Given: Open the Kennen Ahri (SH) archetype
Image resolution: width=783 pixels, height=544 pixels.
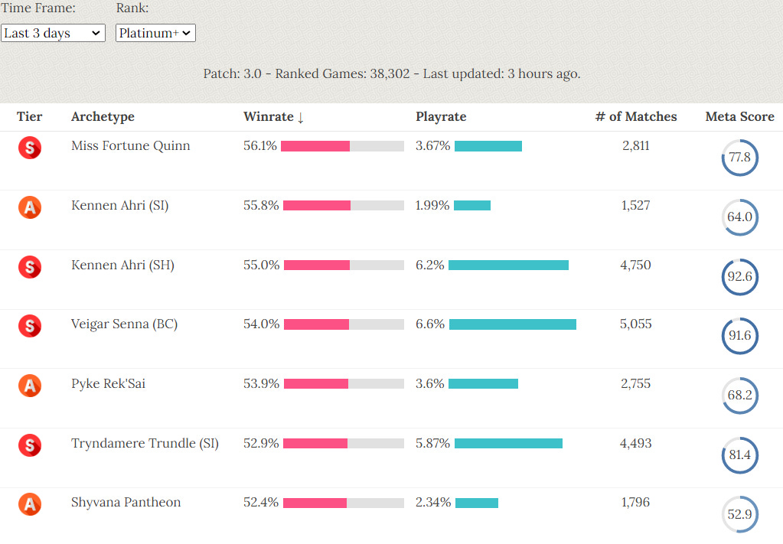Looking at the screenshot, I should point(122,265).
